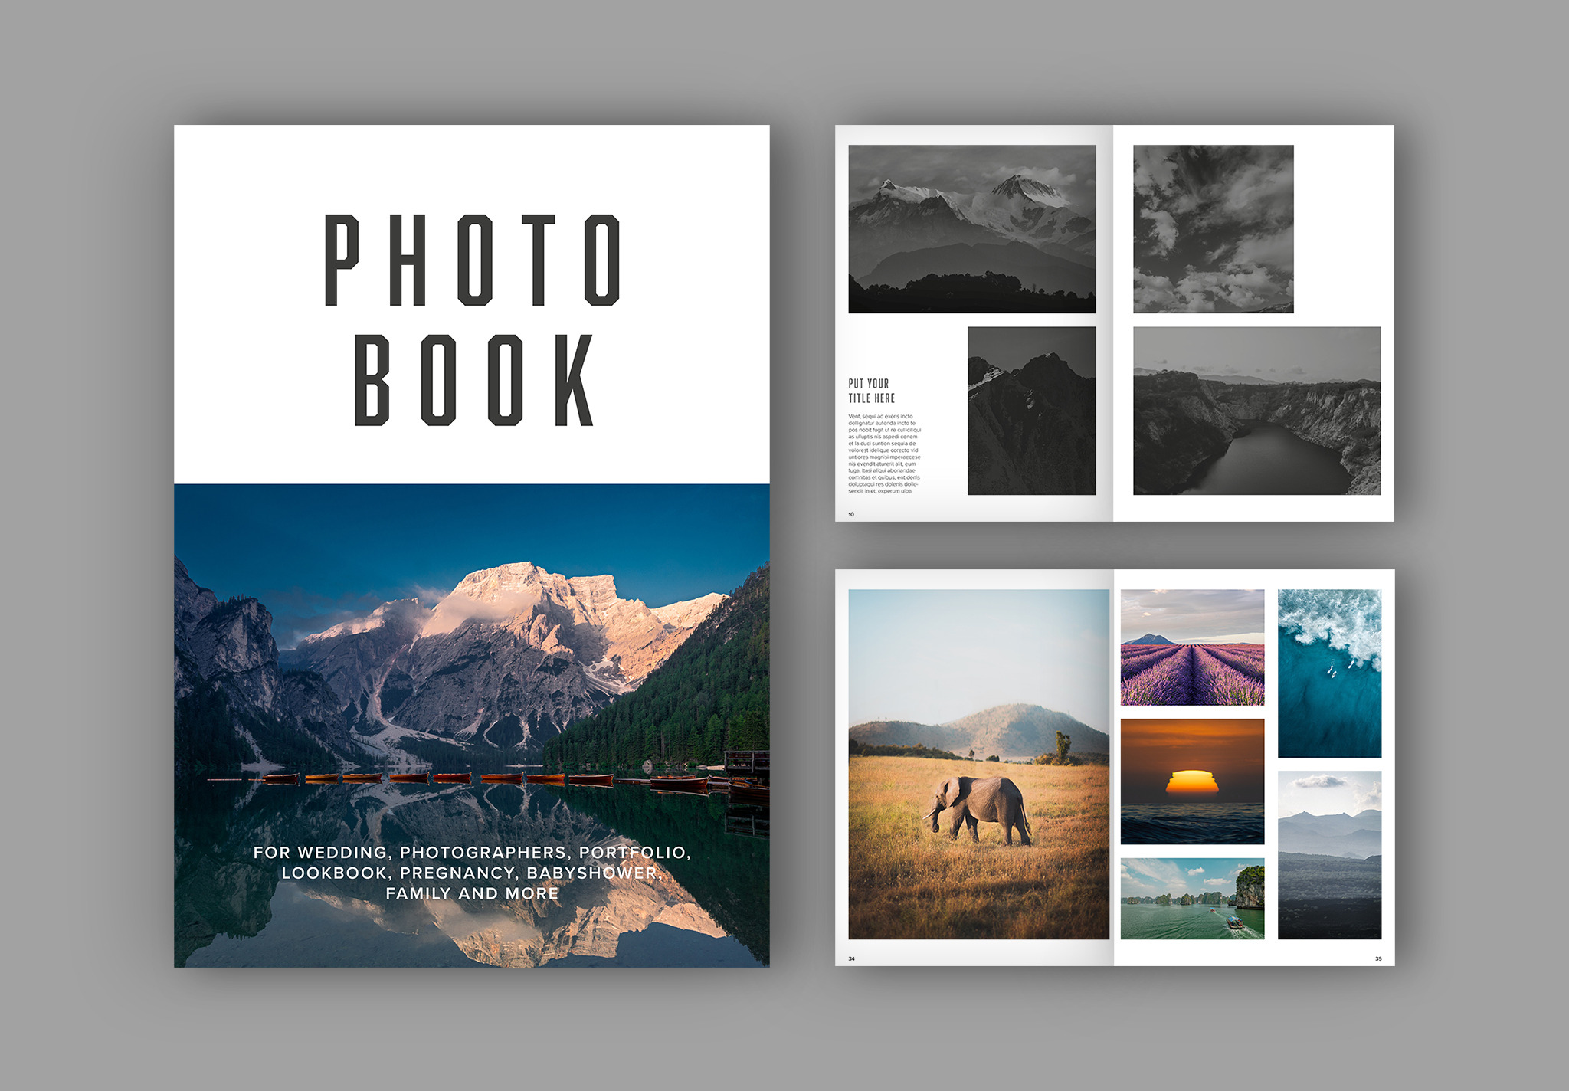
Task: Click the 'Put Your Title Here' heading
Action: point(871,391)
